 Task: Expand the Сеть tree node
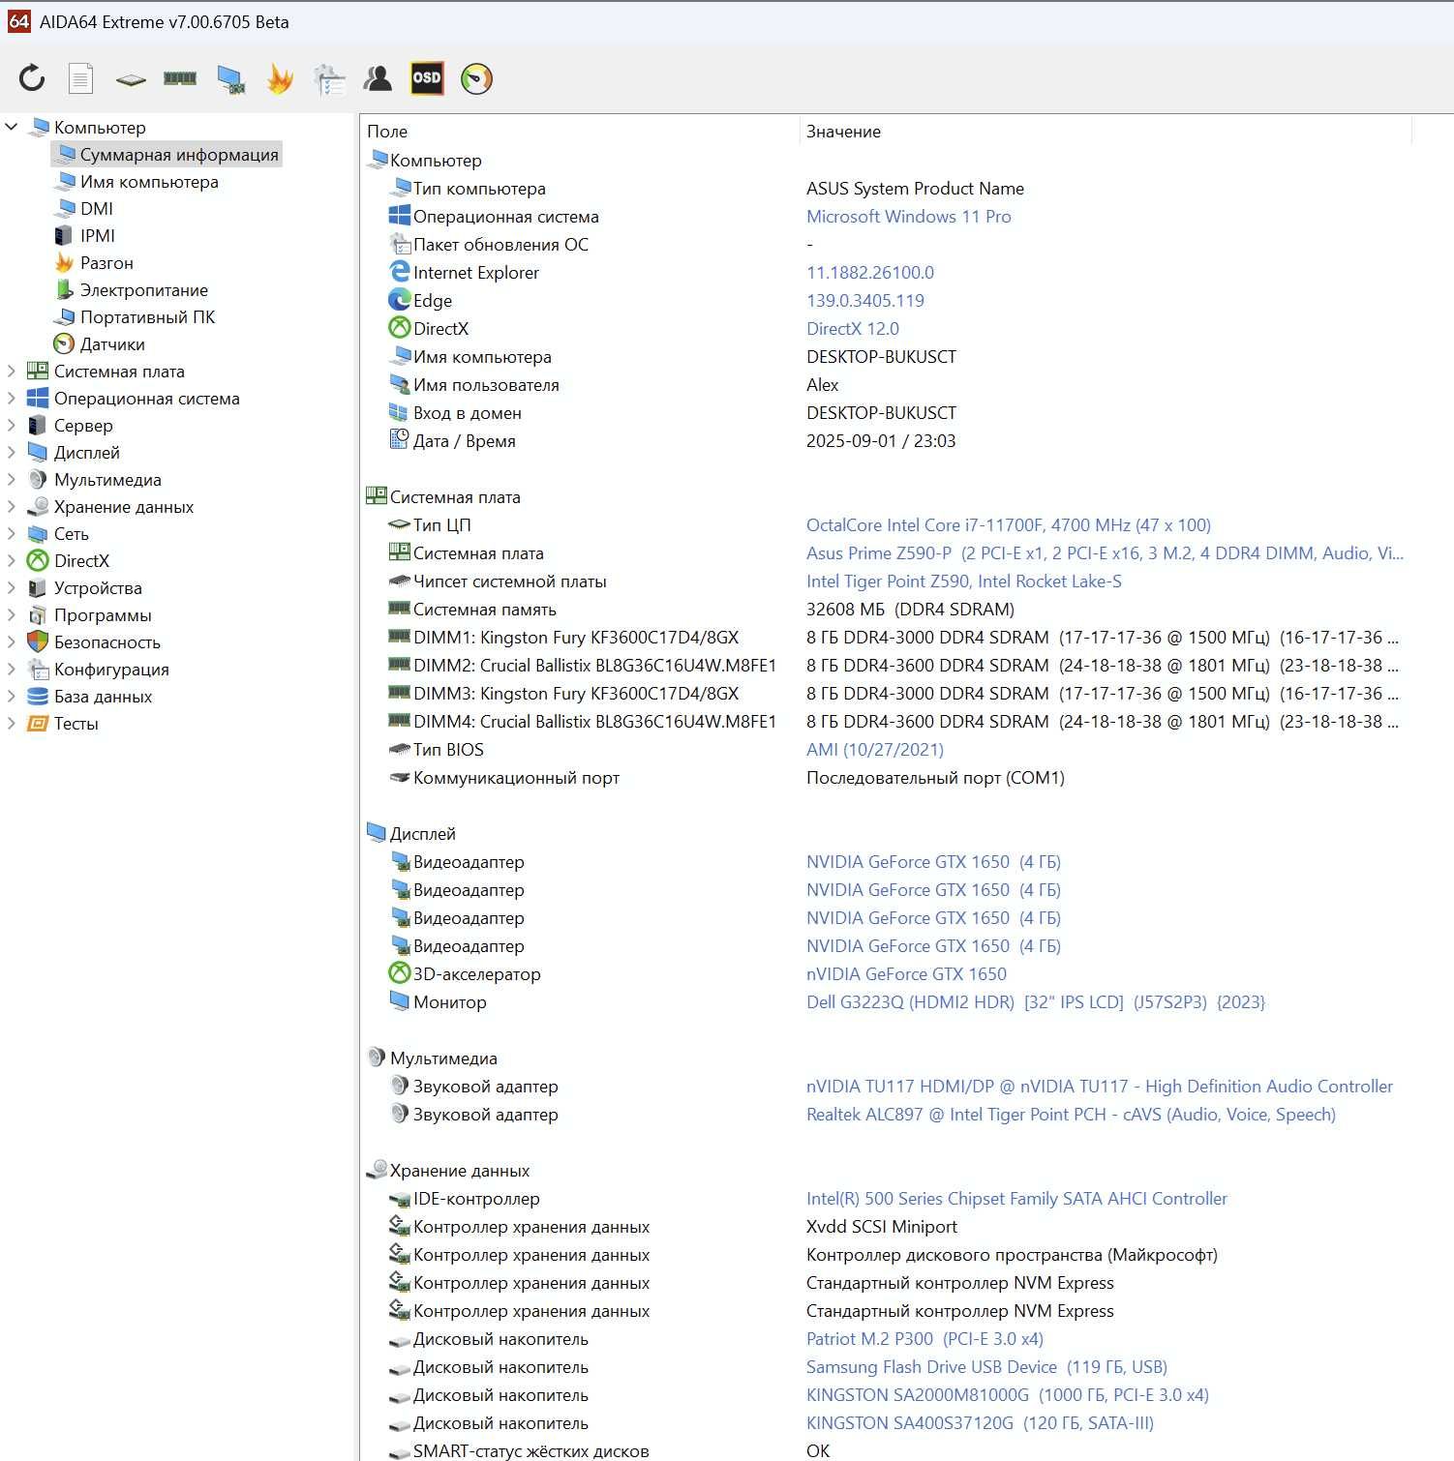12,533
